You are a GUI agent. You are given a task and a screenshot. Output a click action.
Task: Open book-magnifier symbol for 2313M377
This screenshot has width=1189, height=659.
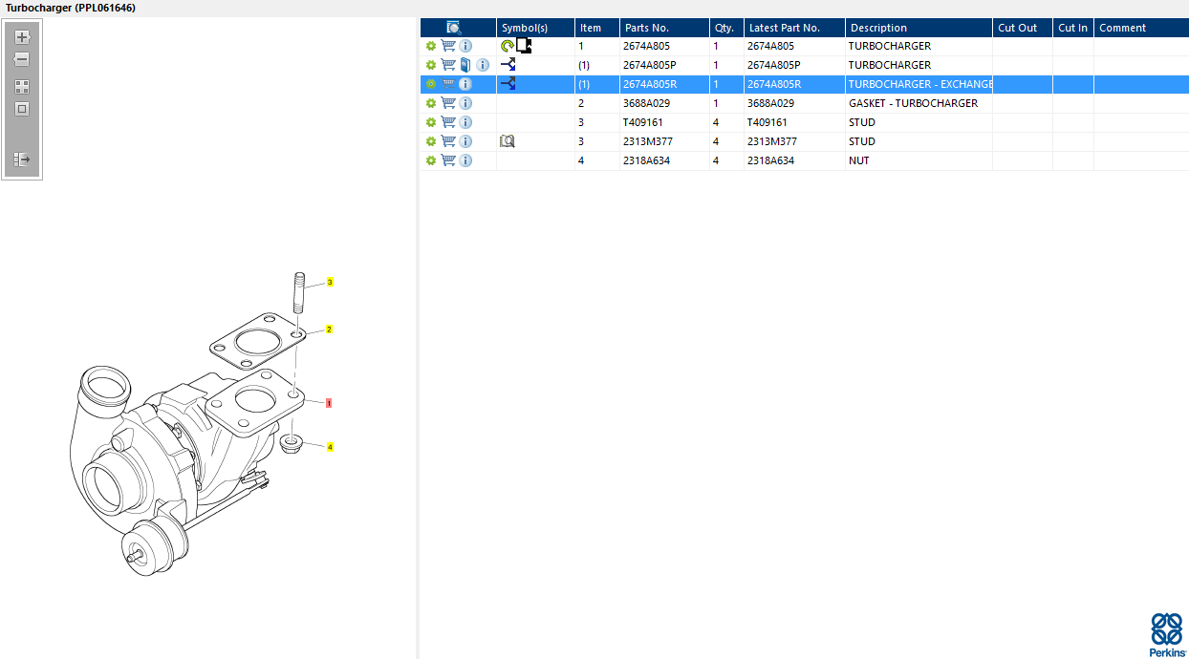pos(508,141)
